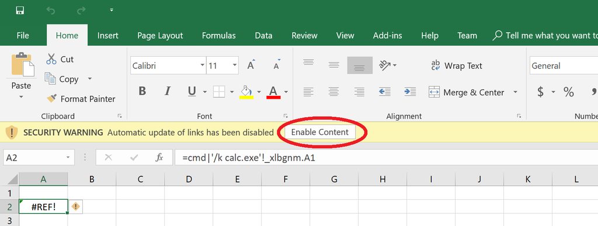
Task: Click Center alignment icon
Action: coord(333,92)
